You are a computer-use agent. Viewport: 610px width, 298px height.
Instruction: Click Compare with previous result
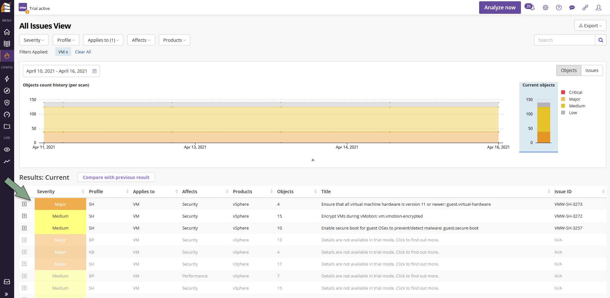[116, 177]
